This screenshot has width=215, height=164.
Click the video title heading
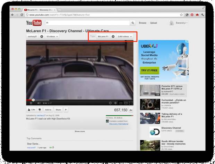click(68, 31)
